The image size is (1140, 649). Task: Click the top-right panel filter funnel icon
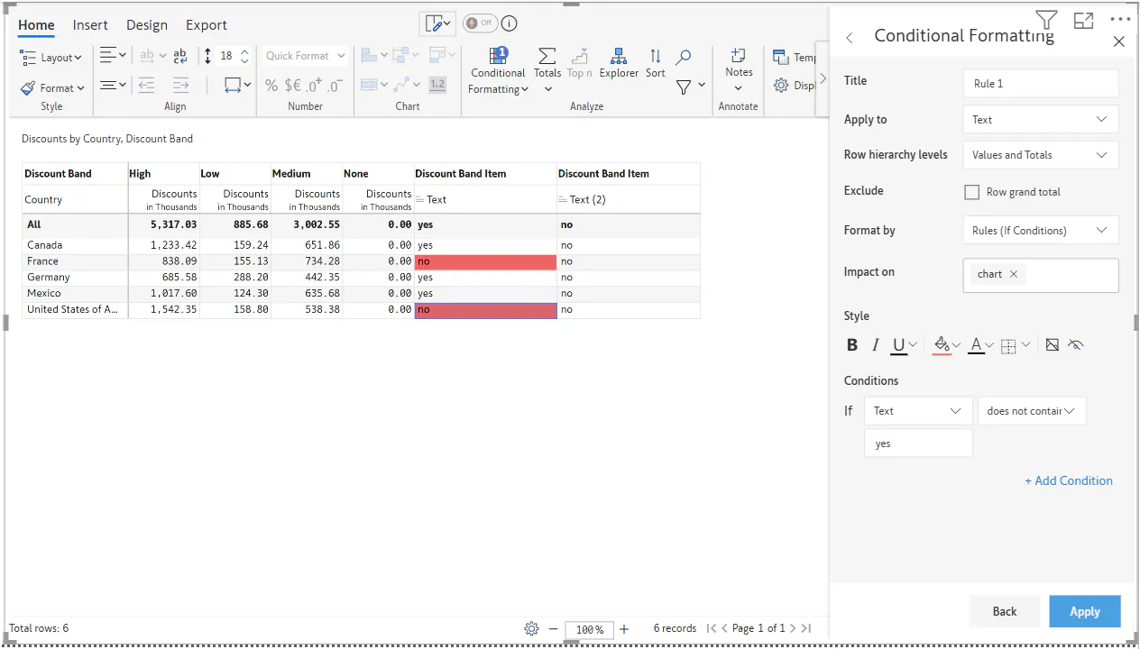tap(1046, 19)
